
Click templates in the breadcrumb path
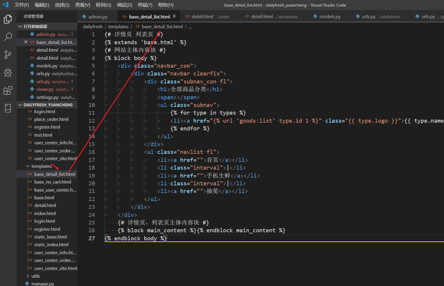point(118,26)
